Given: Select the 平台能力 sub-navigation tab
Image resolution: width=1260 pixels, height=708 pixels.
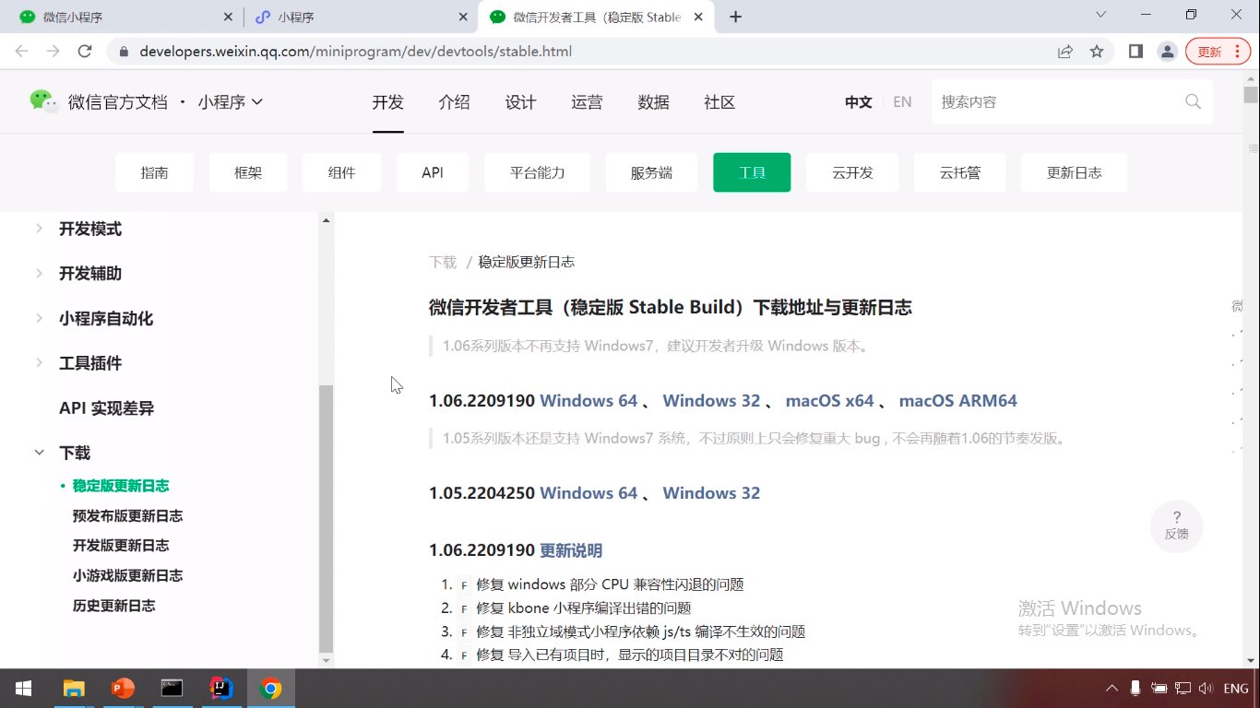Looking at the screenshot, I should (x=538, y=172).
